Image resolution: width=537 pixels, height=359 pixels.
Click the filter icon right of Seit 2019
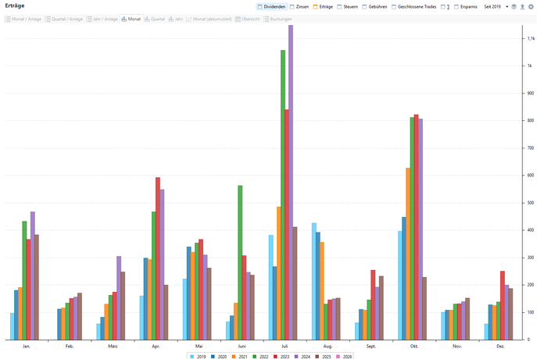(514, 6)
